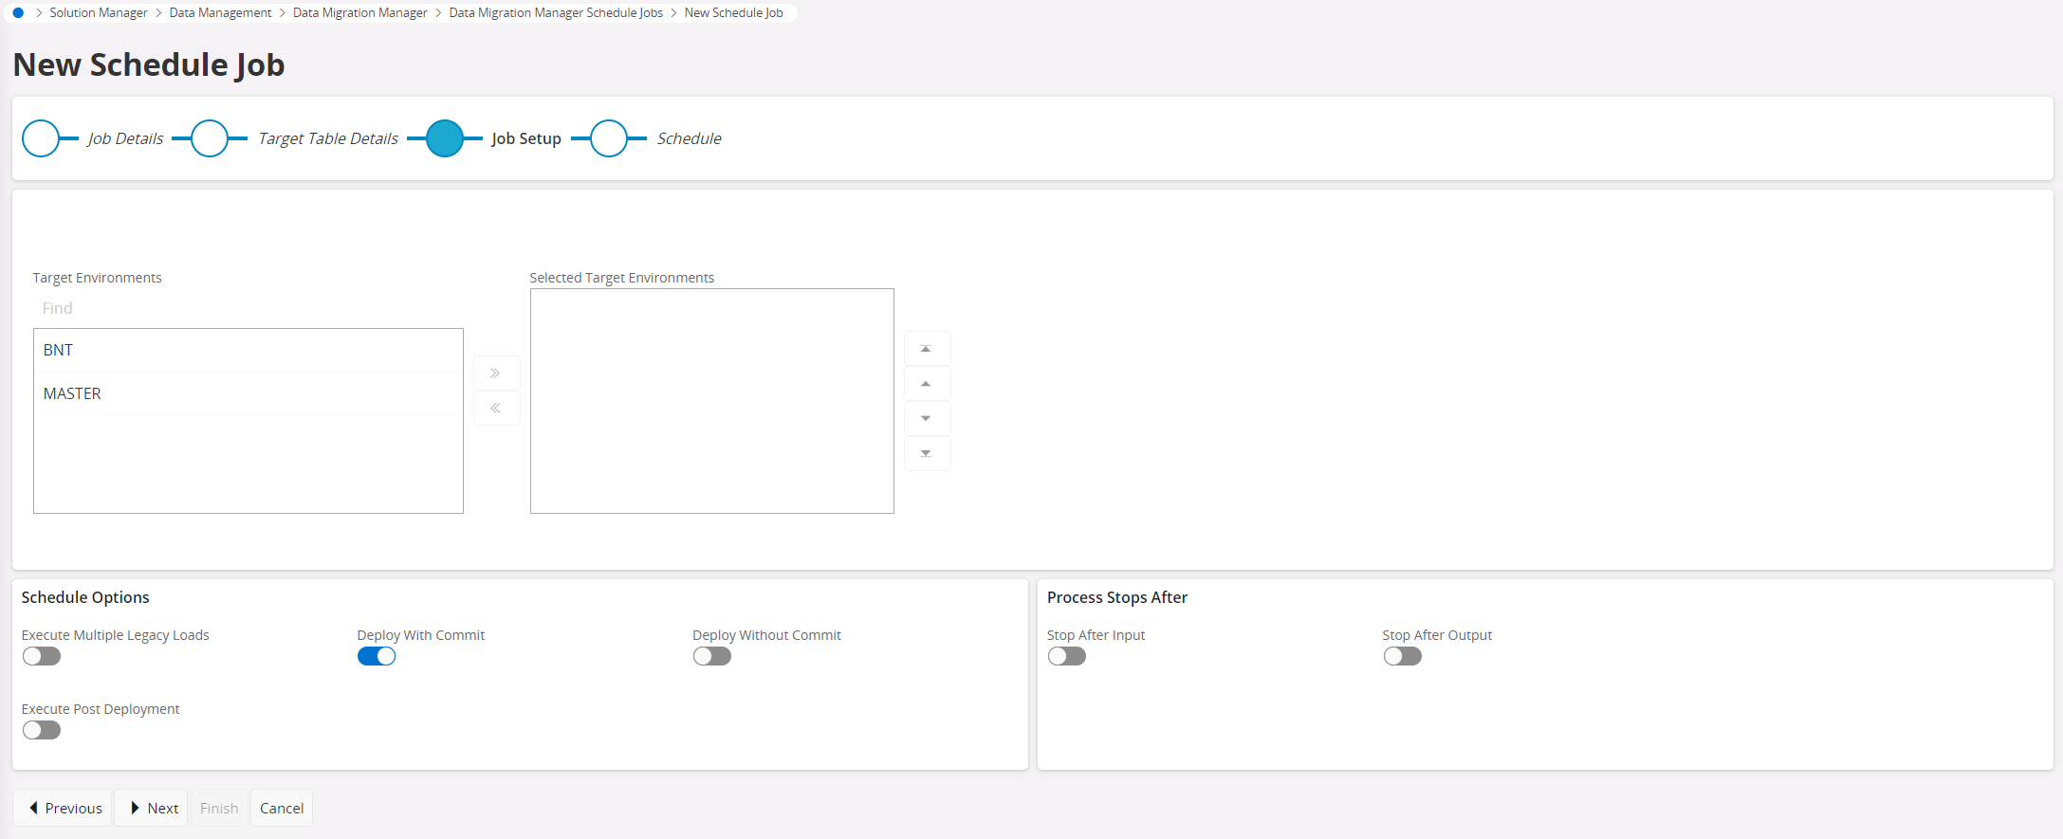Toggle Stop After Output on
Screen dimensions: 2063x839
[1402, 656]
